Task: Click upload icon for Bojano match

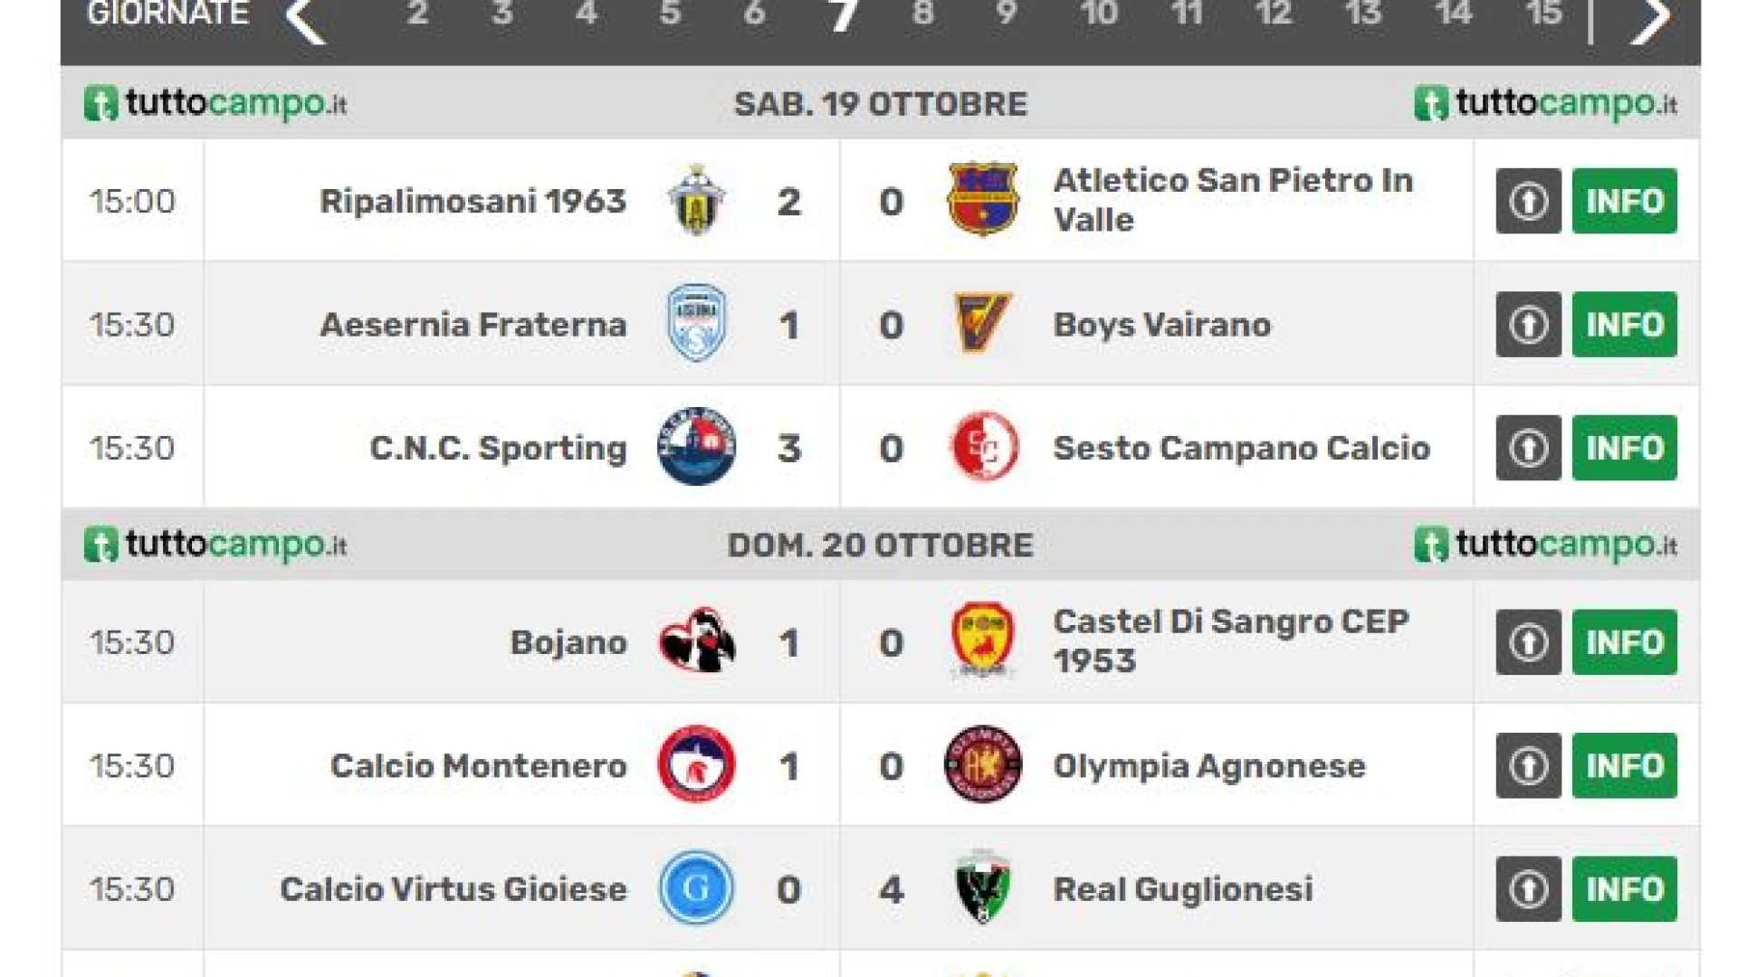Action: 1528,642
